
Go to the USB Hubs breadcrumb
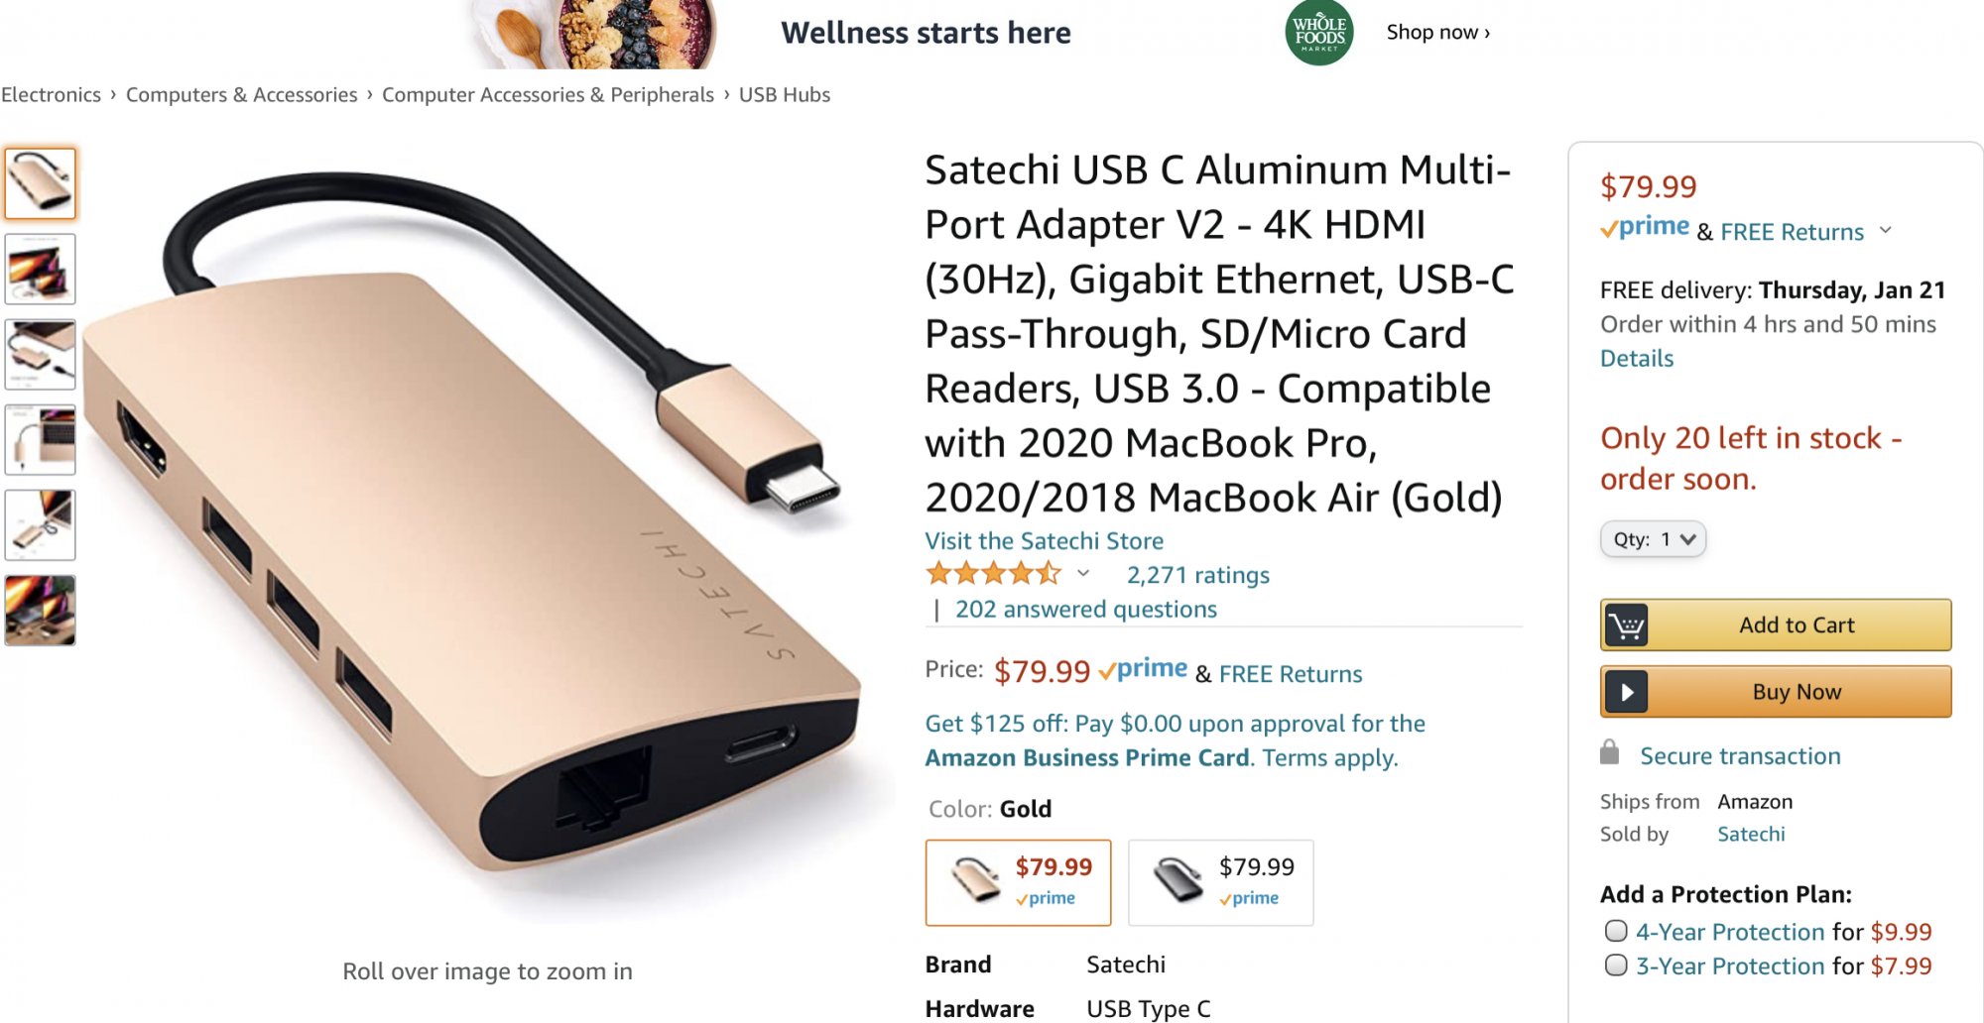[x=784, y=95]
